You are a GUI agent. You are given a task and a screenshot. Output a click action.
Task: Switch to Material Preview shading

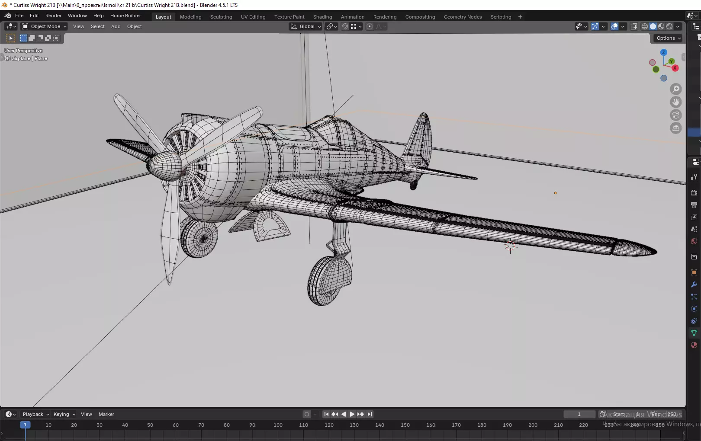(x=661, y=26)
